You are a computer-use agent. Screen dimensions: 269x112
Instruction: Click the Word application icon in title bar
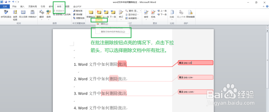point(2,2)
